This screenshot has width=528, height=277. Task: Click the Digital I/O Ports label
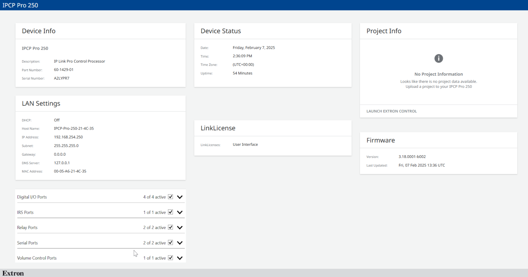(32, 197)
